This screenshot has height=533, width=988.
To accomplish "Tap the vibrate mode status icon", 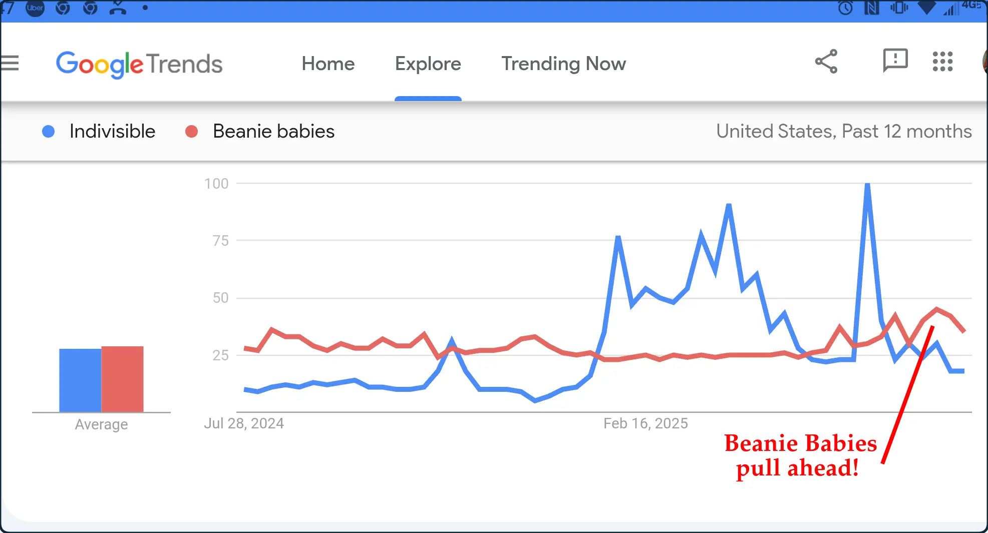I will coord(899,8).
